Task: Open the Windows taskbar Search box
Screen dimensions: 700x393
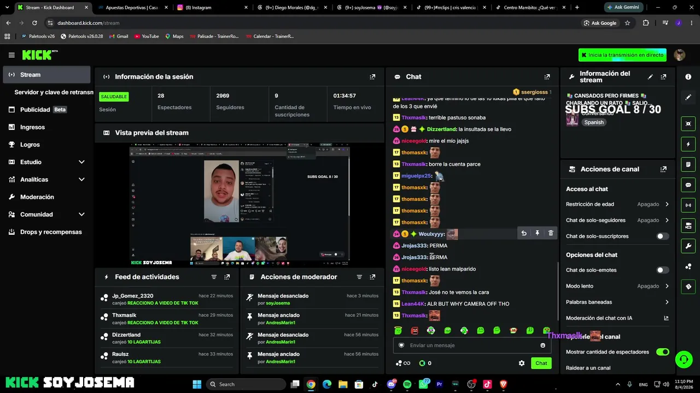Action: [x=247, y=384]
